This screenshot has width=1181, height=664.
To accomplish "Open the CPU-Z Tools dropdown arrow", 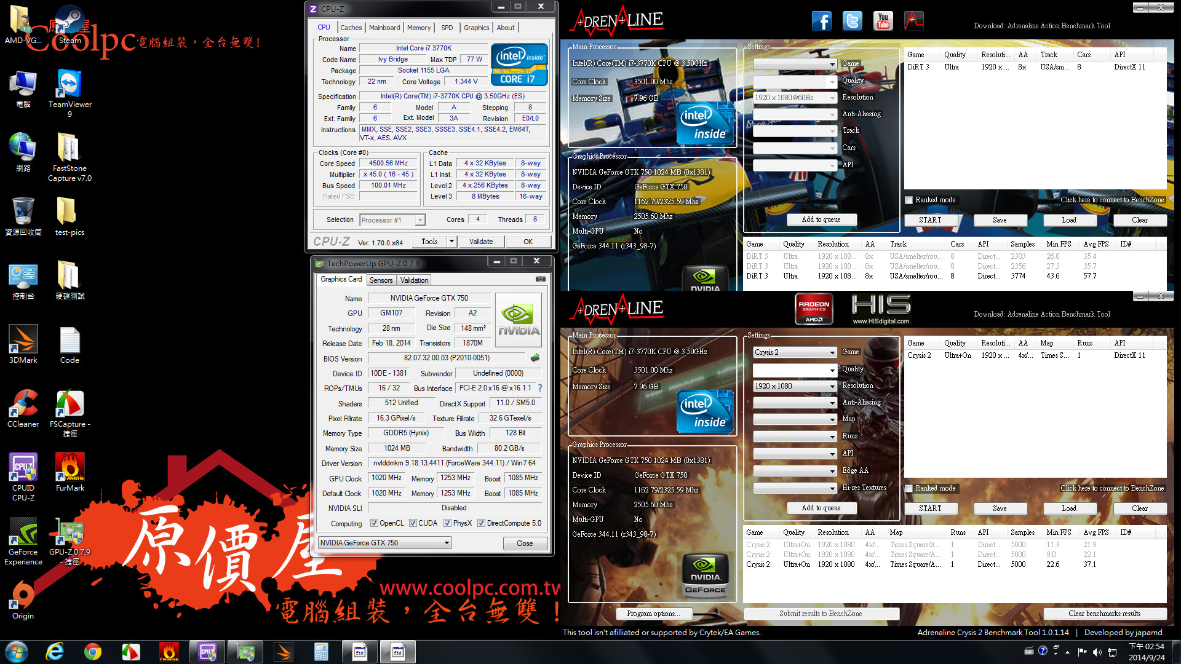I will (x=451, y=242).
